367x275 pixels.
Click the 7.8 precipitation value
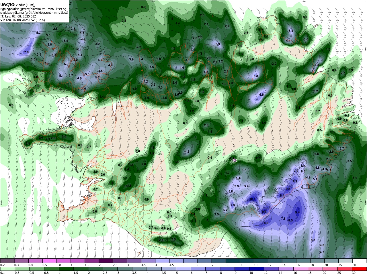tap(283, 219)
